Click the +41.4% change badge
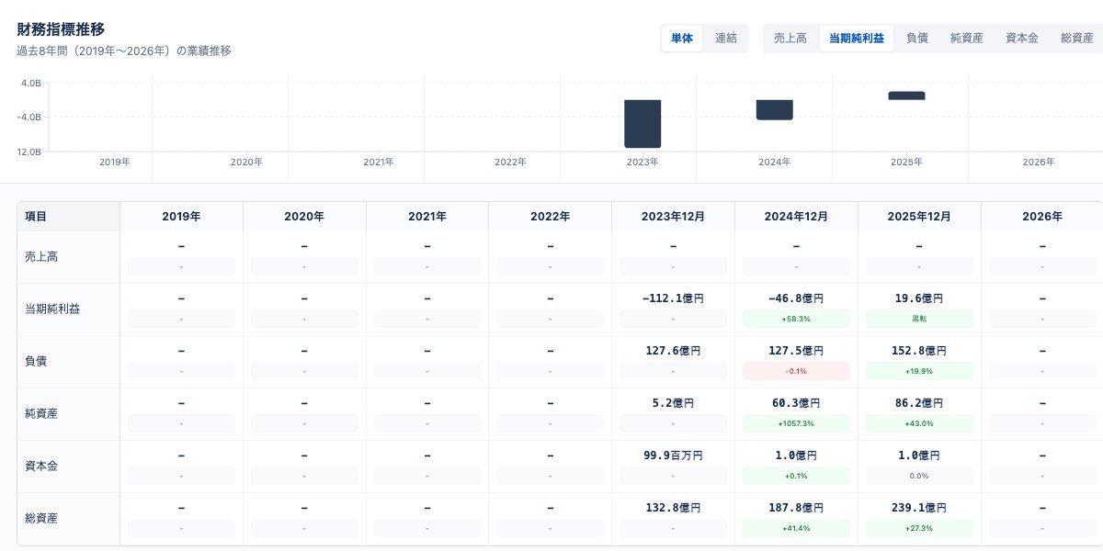 (796, 528)
